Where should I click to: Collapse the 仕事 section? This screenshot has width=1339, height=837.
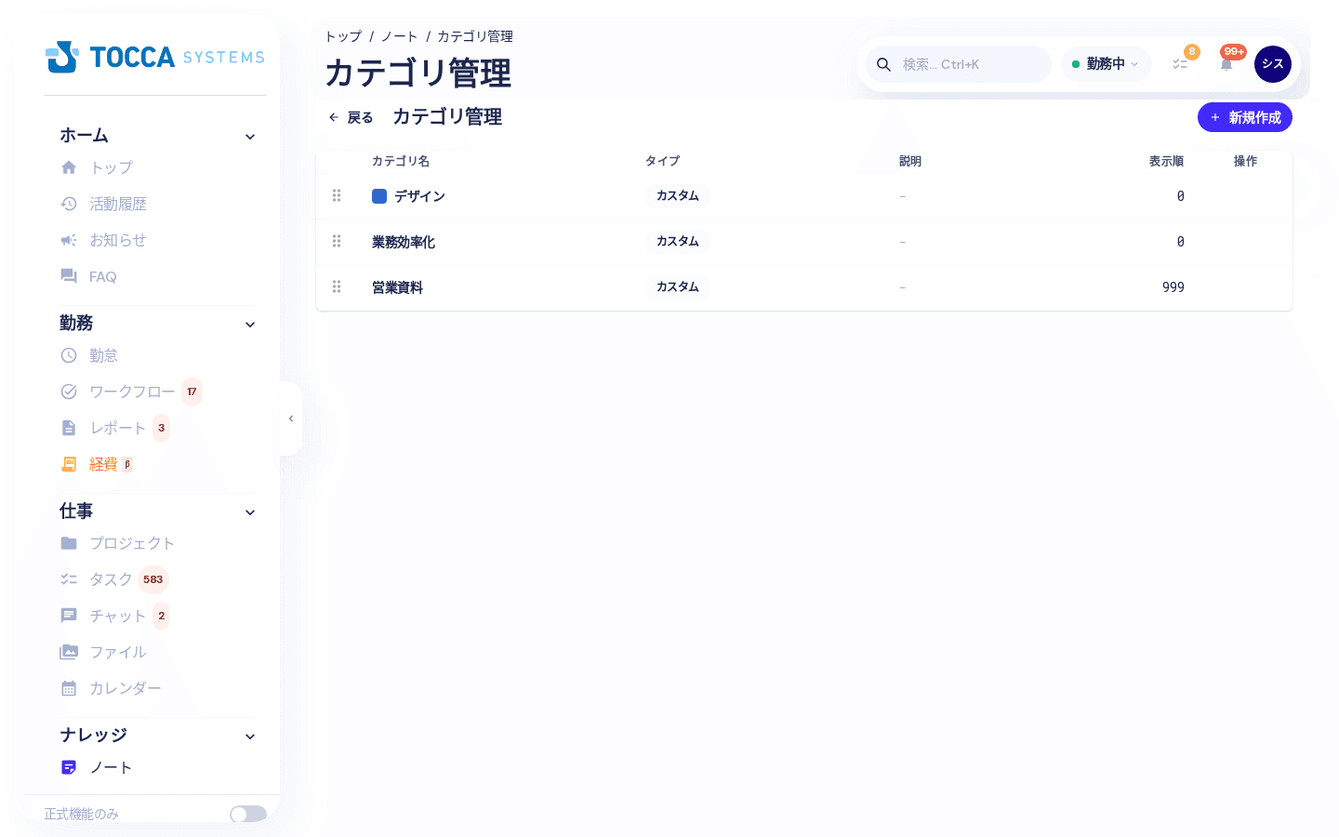click(x=250, y=512)
